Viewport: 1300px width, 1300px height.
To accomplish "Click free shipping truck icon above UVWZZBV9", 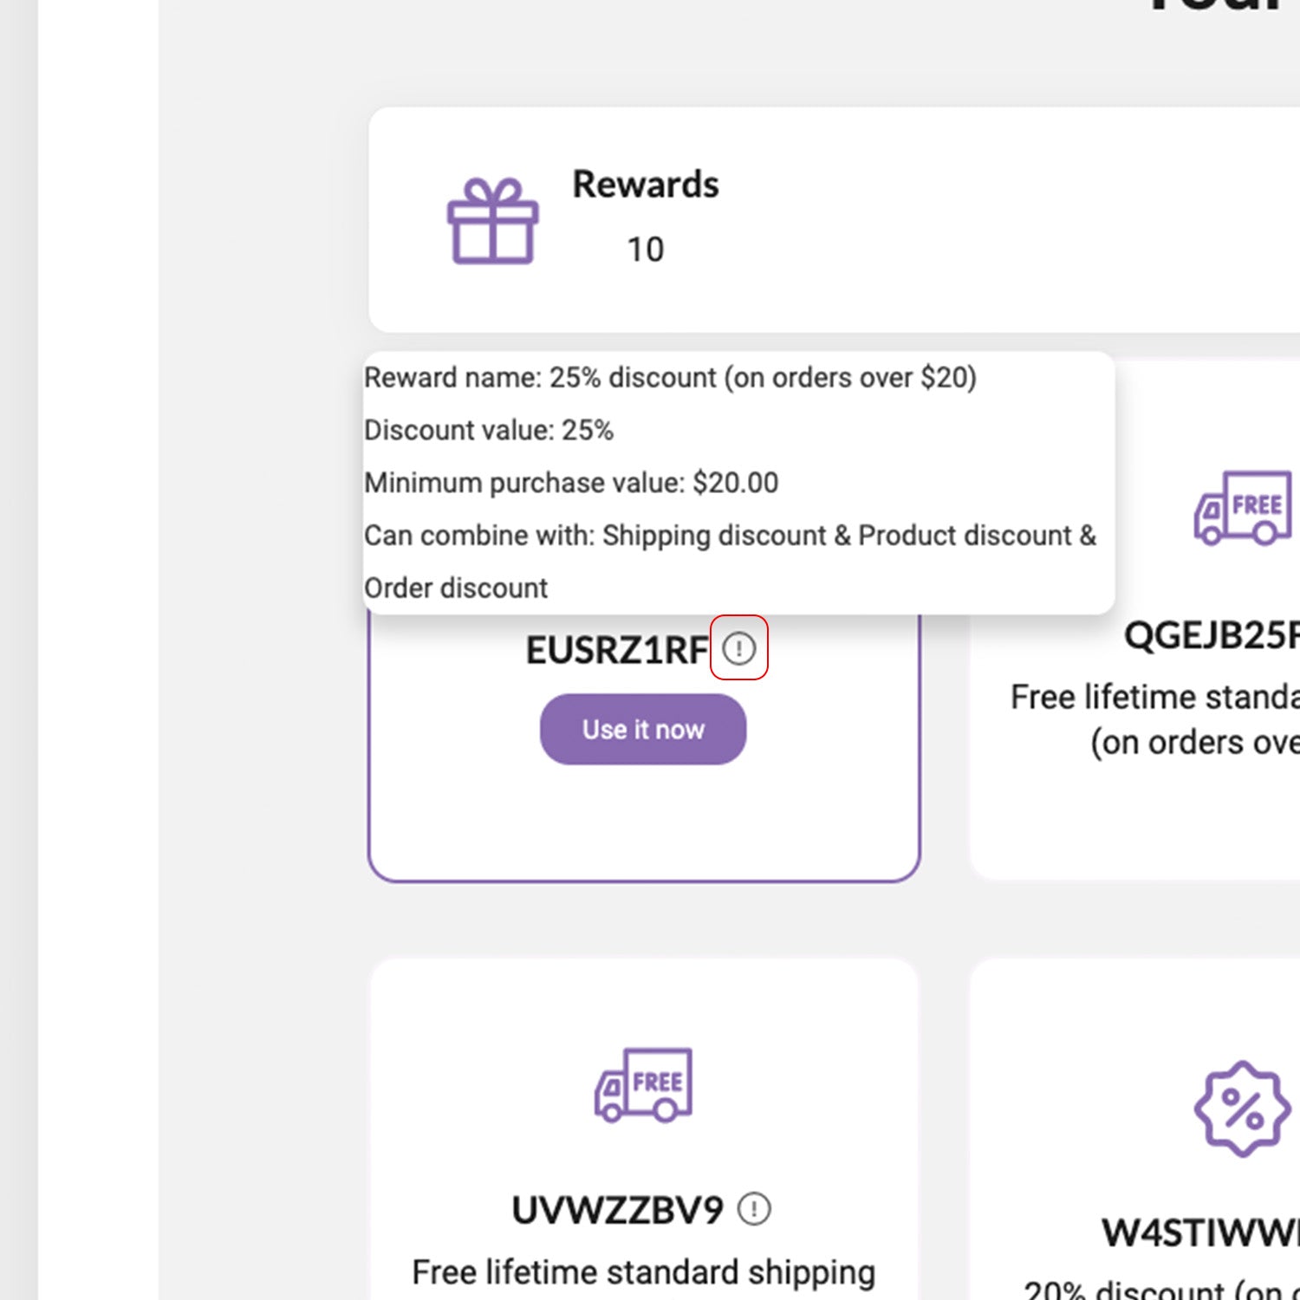I will [x=643, y=1085].
